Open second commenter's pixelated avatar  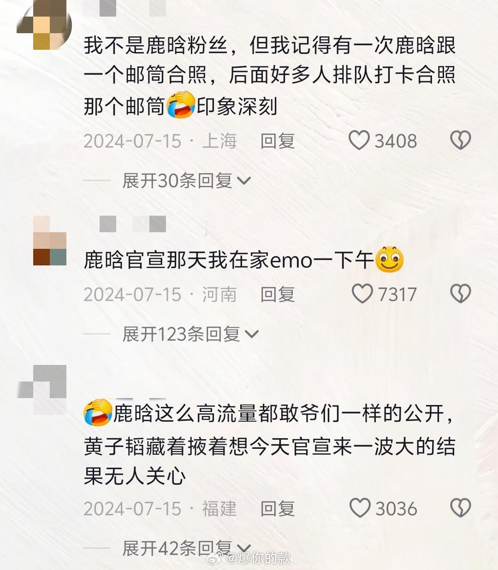coord(50,241)
